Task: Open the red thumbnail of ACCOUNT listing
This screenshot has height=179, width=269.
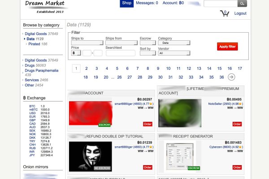Action: coord(91,113)
